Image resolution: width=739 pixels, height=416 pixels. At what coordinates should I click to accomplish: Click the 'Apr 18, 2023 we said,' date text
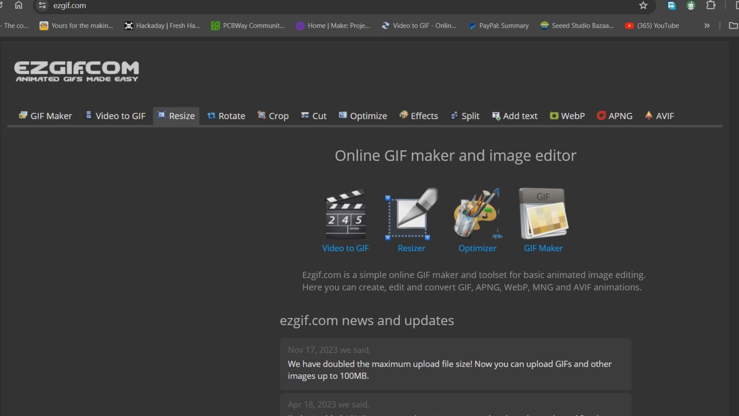click(328, 404)
